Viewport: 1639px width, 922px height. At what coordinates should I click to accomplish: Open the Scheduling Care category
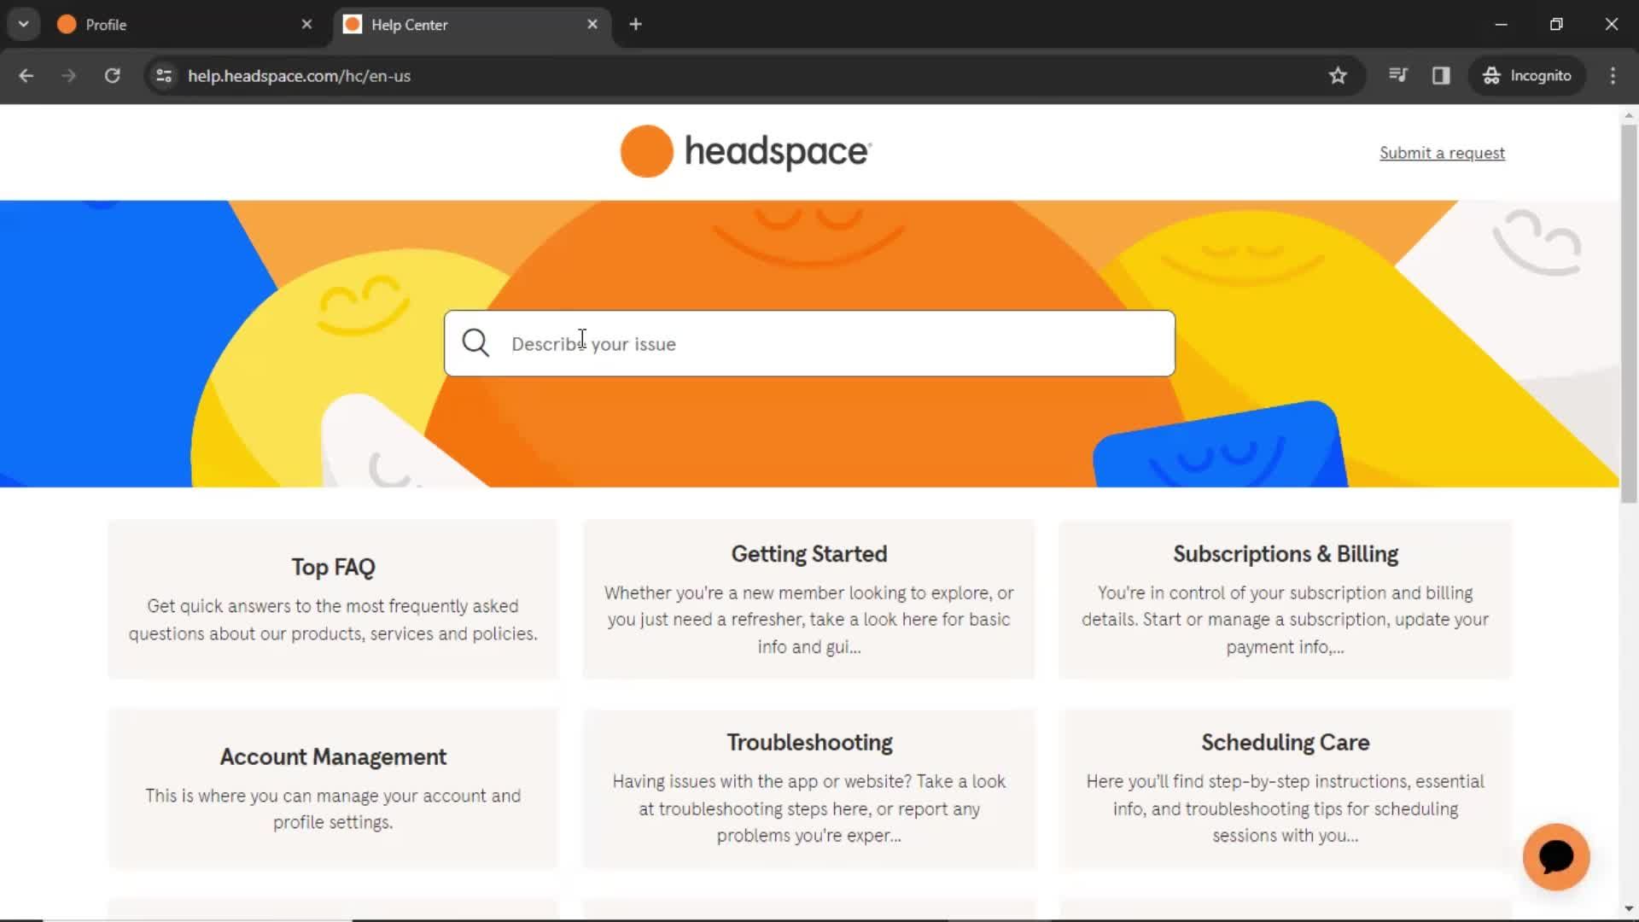click(1285, 788)
